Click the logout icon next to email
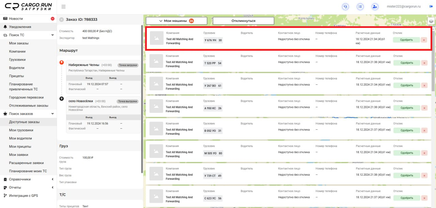Viewport: 436px width, 208px height. [431, 6]
